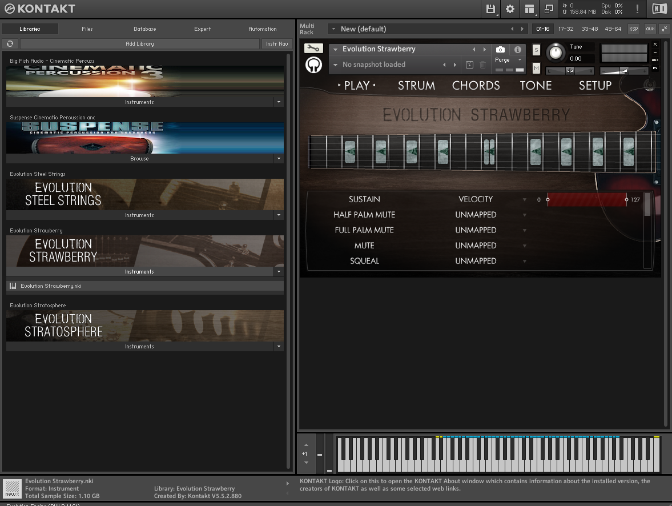The height and width of the screenshot is (506, 672).
Task: Click the exclamation mark panic button
Action: point(637,9)
